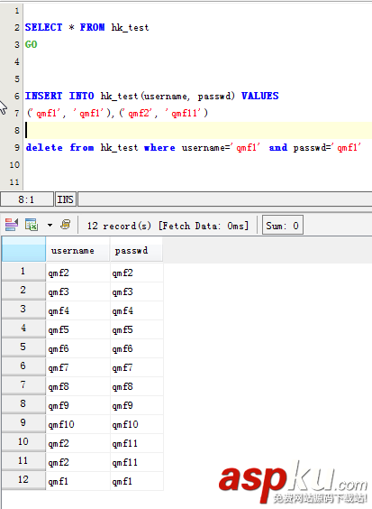Viewport: 372px width, 509px height.
Task: Click the 8:1 cursor position indicator
Action: point(27,199)
